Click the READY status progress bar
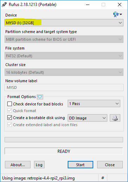128x182 pixels. [64, 151]
